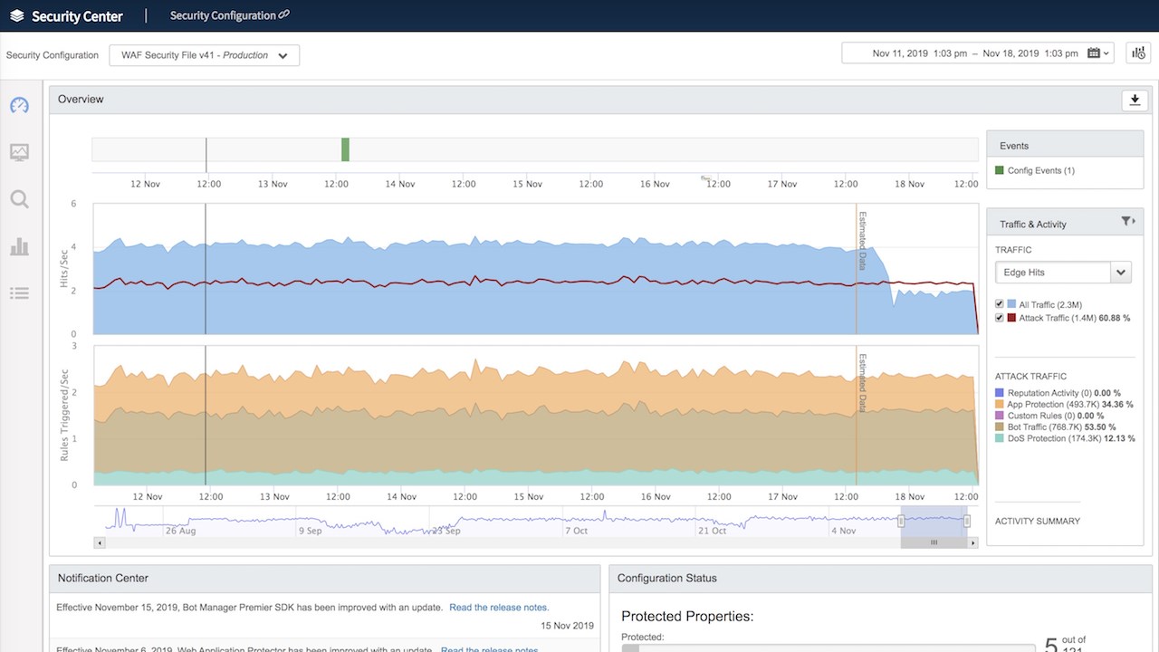This screenshot has width=1159, height=652.
Task: Click the Estimated Data marker on Hits chart
Action: (862, 241)
